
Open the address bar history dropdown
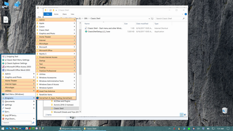point(149,19)
